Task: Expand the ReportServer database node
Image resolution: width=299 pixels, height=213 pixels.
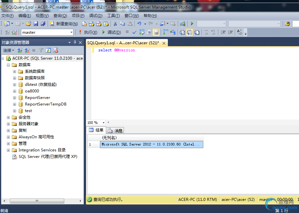Action: (x=14, y=98)
